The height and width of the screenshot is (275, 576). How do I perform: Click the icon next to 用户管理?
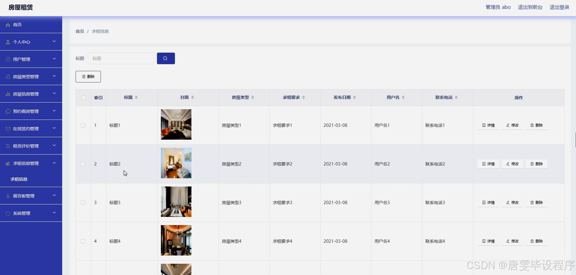[8, 59]
